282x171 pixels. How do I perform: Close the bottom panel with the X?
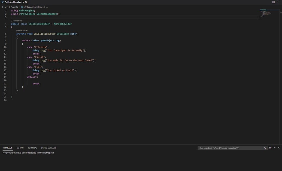[279, 148]
